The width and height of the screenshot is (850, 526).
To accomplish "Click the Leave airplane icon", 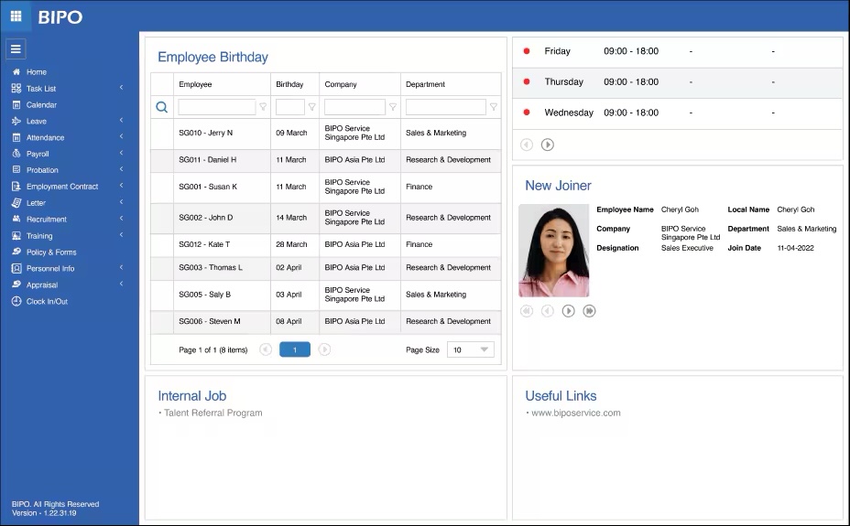I will pos(16,122).
